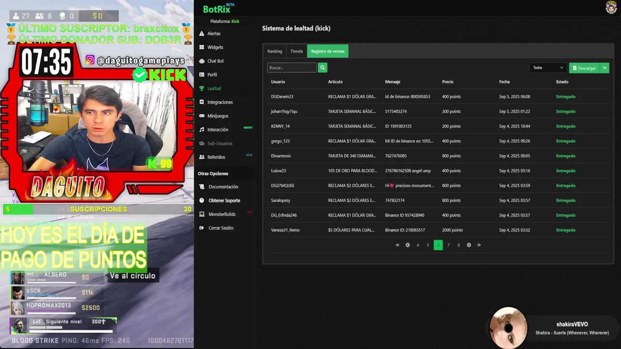The image size is (621, 349).
Task: Click user Saralopezy in the table
Action: coord(280,200)
